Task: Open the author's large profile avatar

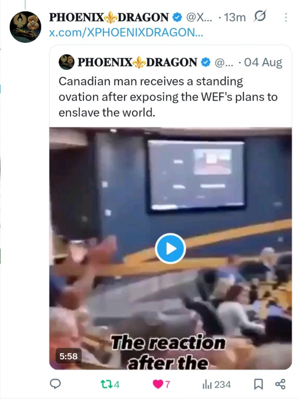Action: coord(25,27)
